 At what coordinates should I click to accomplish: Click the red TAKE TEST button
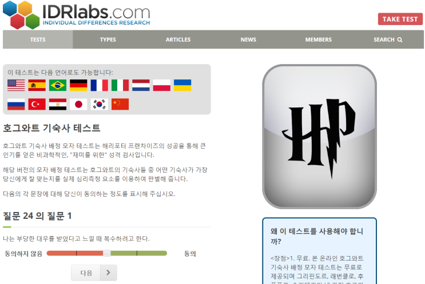pyautogui.click(x=400, y=19)
